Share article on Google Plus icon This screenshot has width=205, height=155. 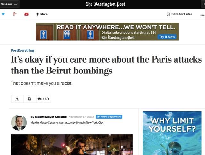pos(15,14)
